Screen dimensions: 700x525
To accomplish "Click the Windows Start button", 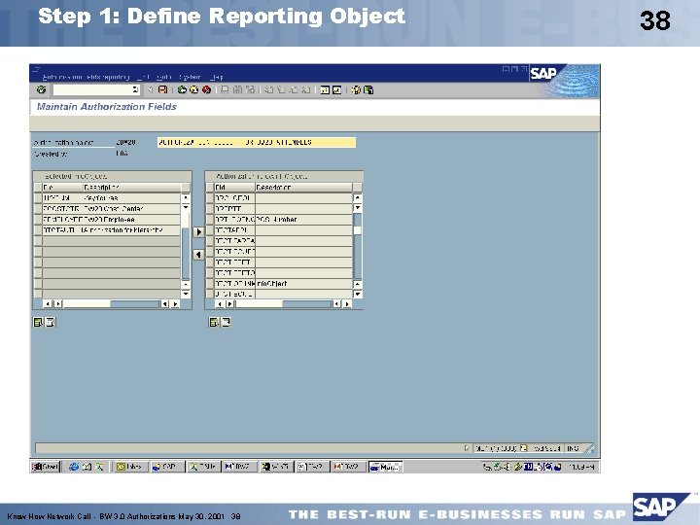I will [45, 467].
